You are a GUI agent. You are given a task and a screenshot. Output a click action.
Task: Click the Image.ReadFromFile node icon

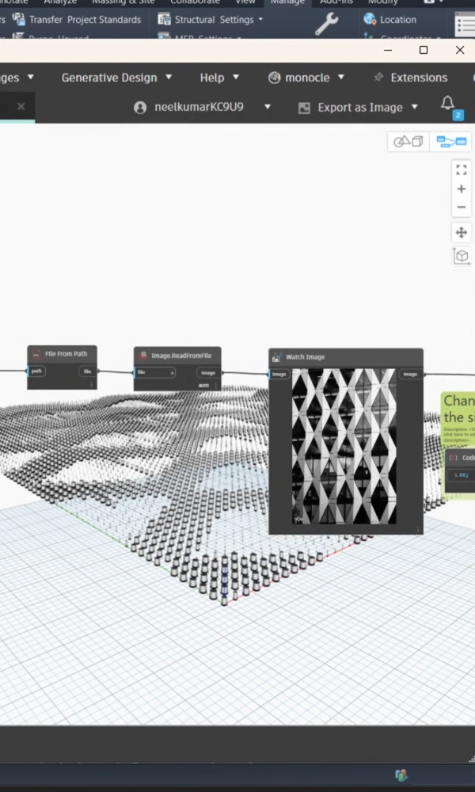[143, 356]
